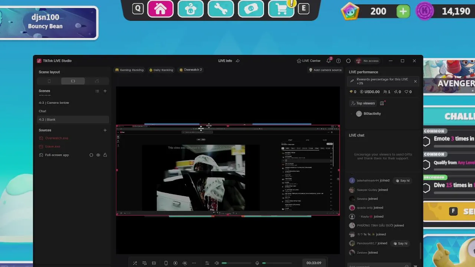
Task: Open the ticket pass tab in game menu
Action: [251, 9]
